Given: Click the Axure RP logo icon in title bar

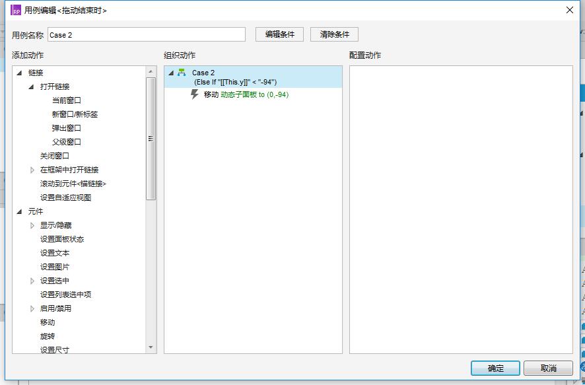Looking at the screenshot, I should click(x=16, y=10).
